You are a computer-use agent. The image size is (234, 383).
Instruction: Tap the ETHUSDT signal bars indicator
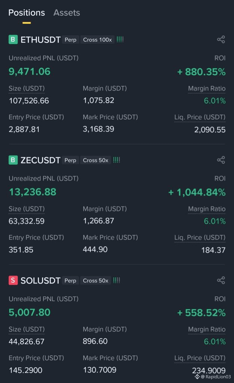point(120,40)
